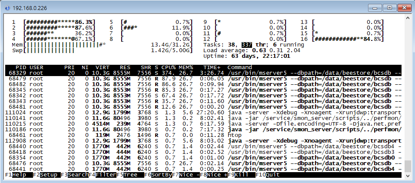The image size is (415, 183).
Task: Sort by the SHR column header
Action: (x=146, y=67)
